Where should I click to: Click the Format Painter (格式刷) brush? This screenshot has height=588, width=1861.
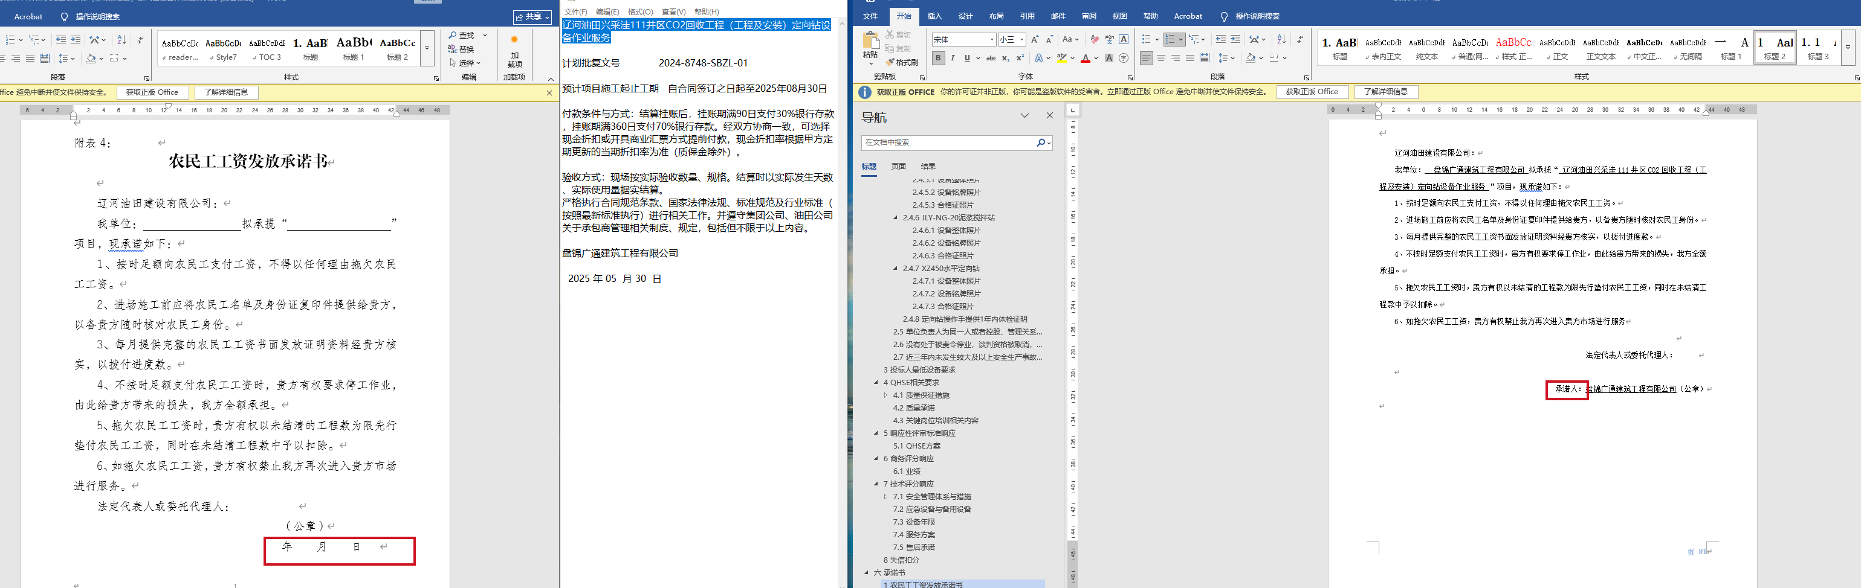click(902, 63)
